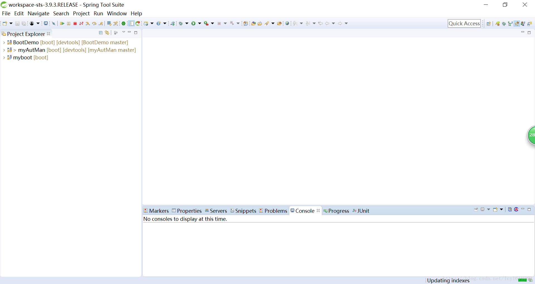Expand the myboot project node

[4, 58]
